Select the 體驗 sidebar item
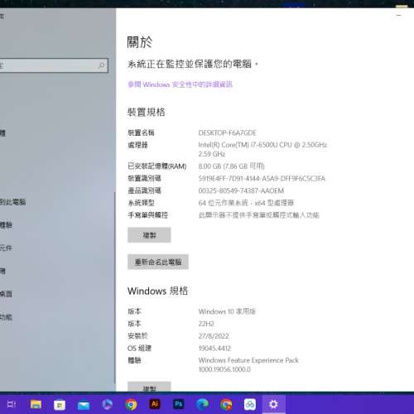The height and width of the screenshot is (414, 414). click(6, 225)
